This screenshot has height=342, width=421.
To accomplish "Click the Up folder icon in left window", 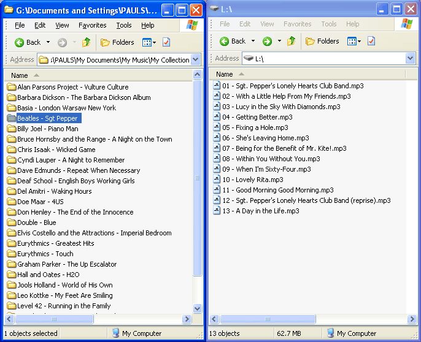I will [86, 42].
